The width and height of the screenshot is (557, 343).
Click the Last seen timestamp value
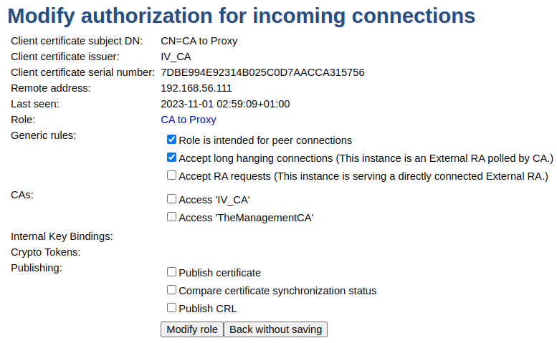(x=225, y=104)
